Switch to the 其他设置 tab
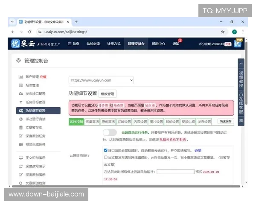The width and height of the screenshot is (256, 205). coord(172,122)
